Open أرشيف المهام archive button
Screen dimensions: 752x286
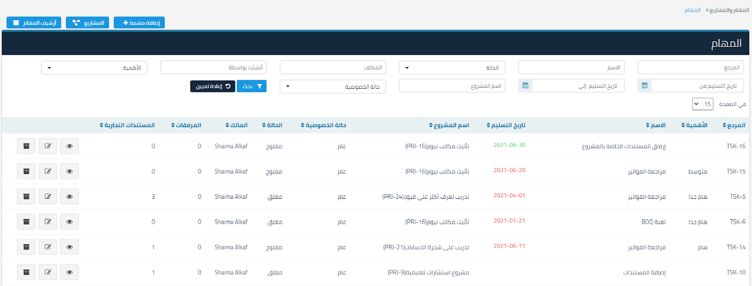tap(34, 23)
